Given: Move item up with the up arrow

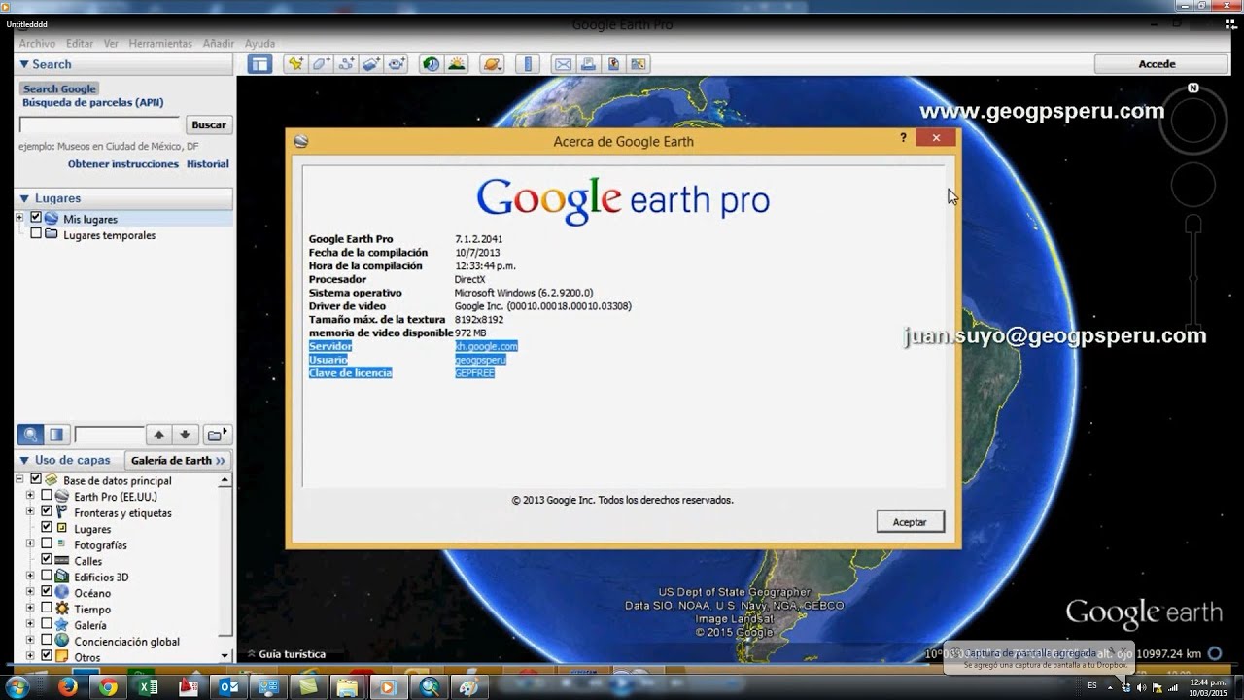Looking at the screenshot, I should point(159,435).
